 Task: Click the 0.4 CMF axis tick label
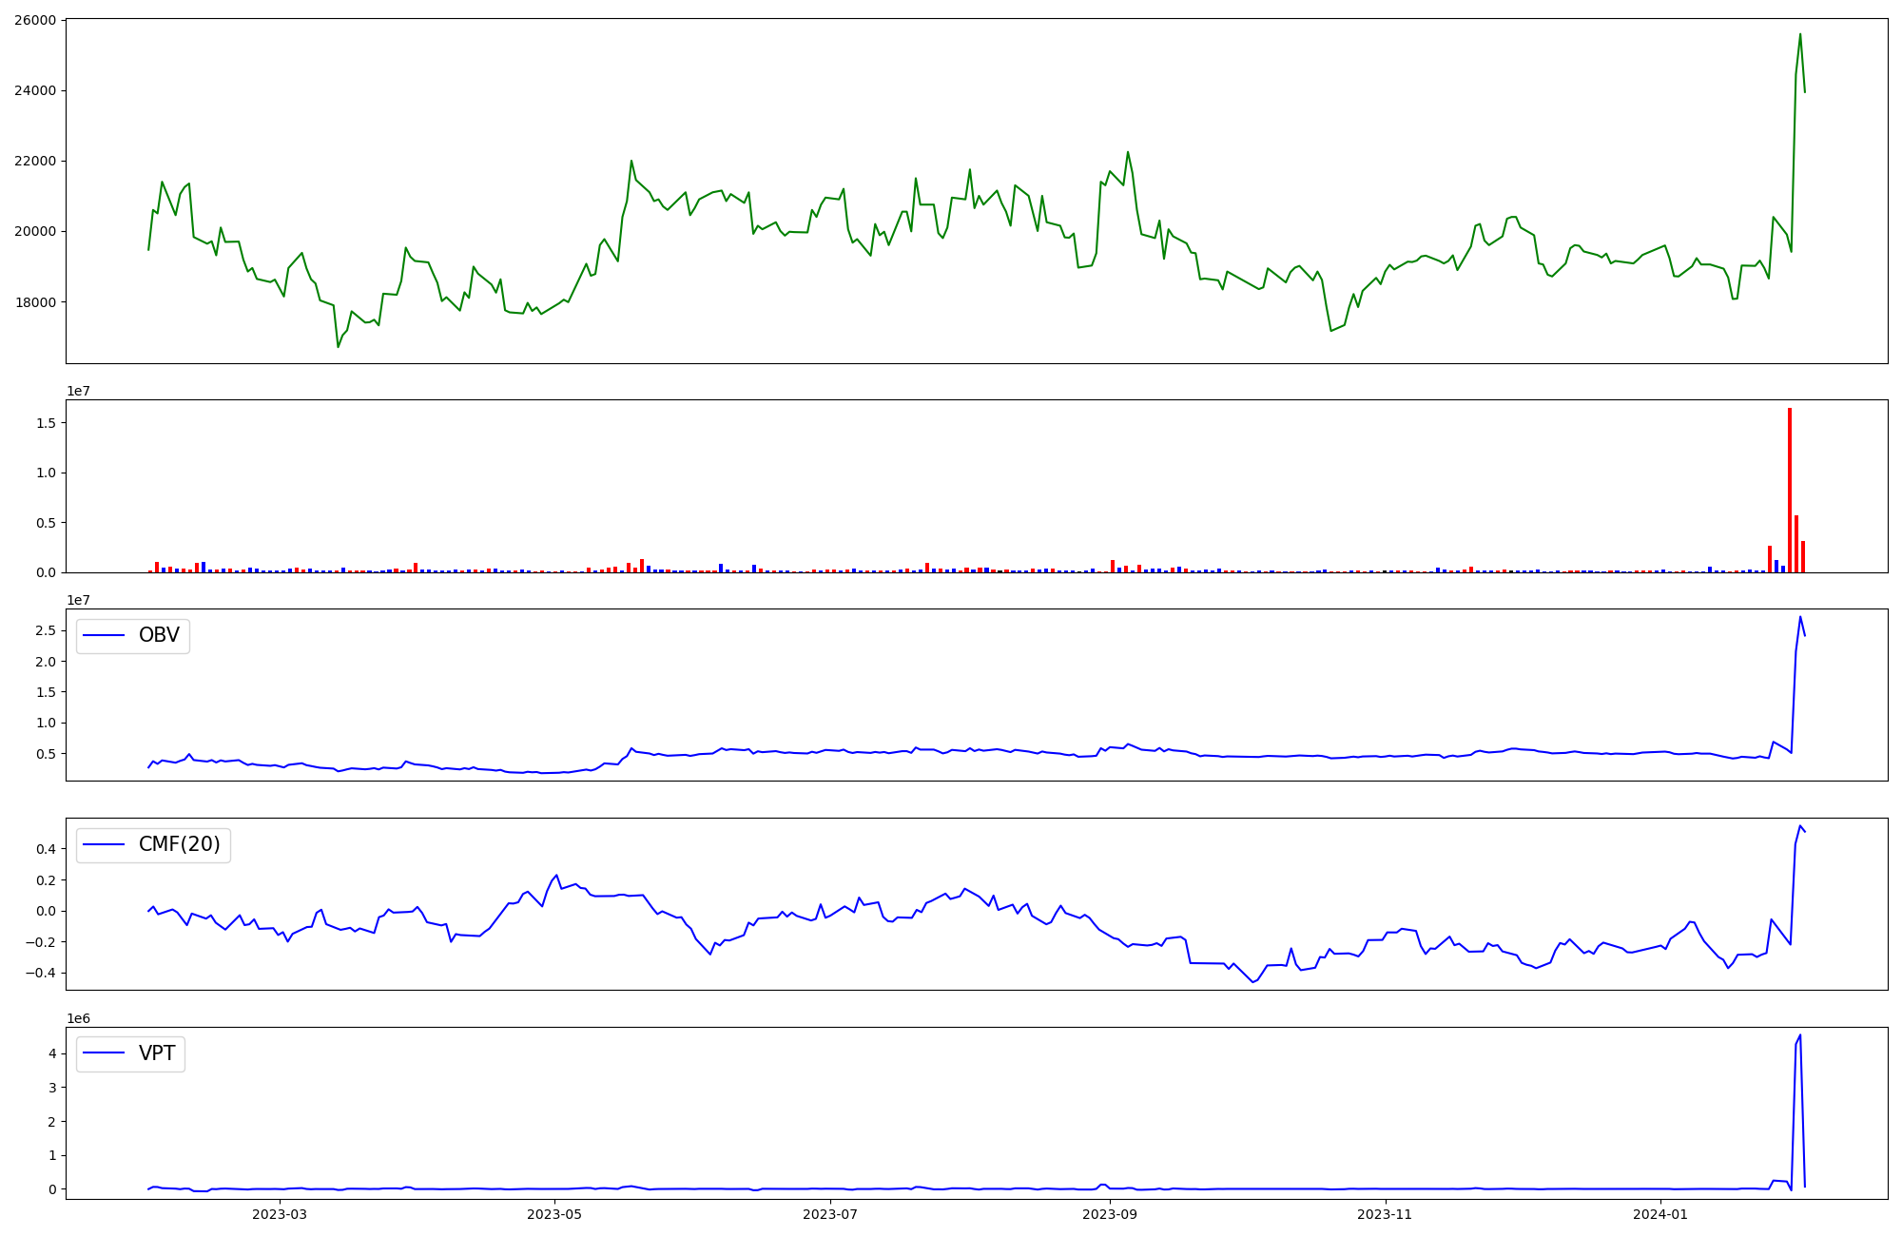[x=47, y=849]
